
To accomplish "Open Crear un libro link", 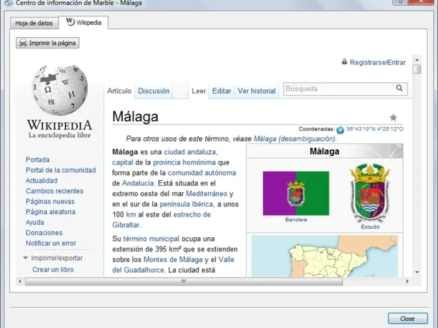I will pyautogui.click(x=53, y=270).
